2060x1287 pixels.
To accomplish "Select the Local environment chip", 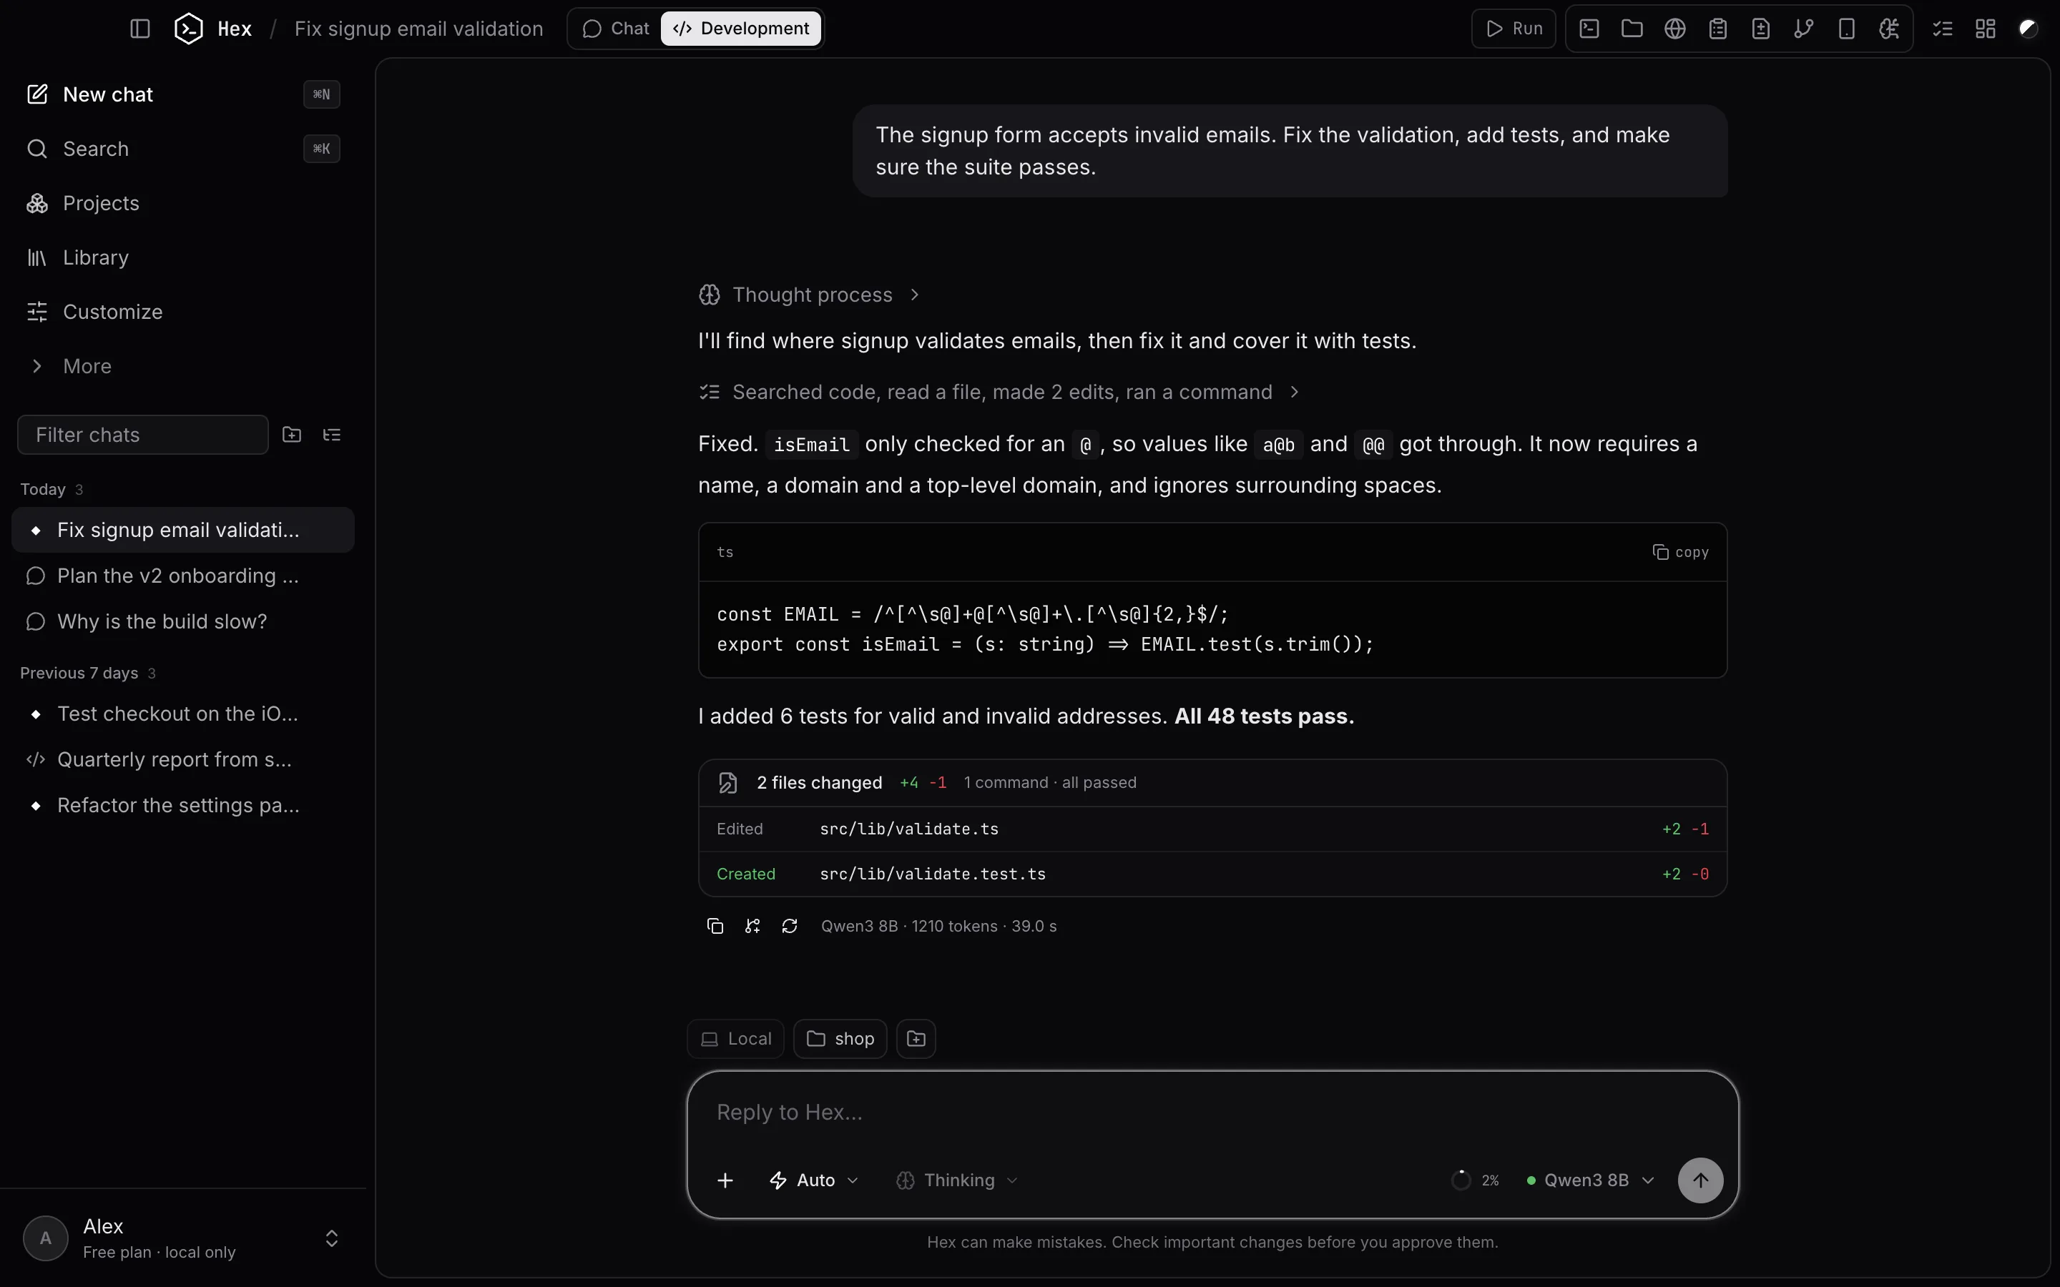I will coord(735,1038).
